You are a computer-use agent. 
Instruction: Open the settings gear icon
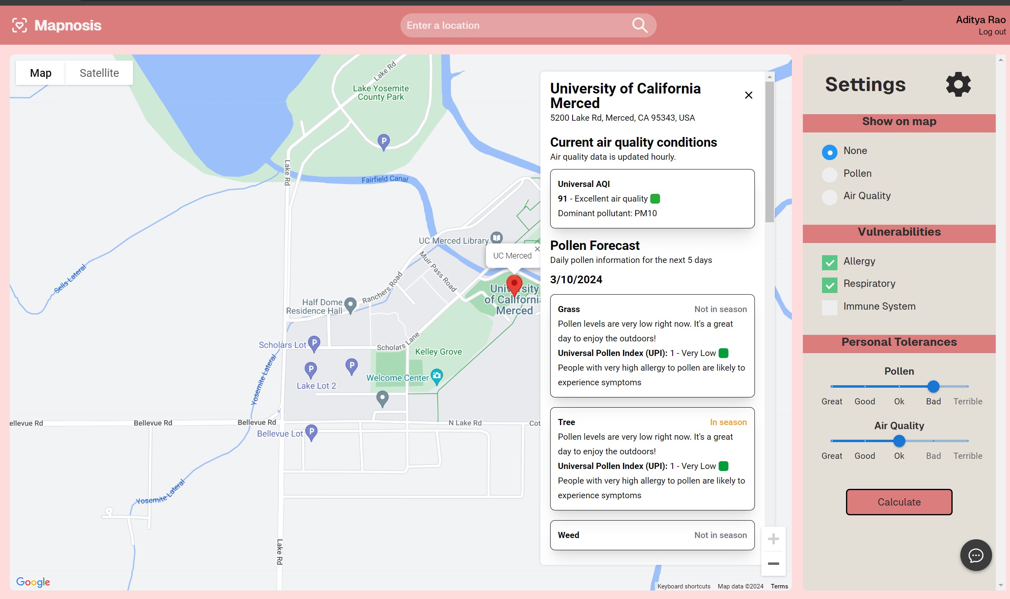(x=958, y=85)
